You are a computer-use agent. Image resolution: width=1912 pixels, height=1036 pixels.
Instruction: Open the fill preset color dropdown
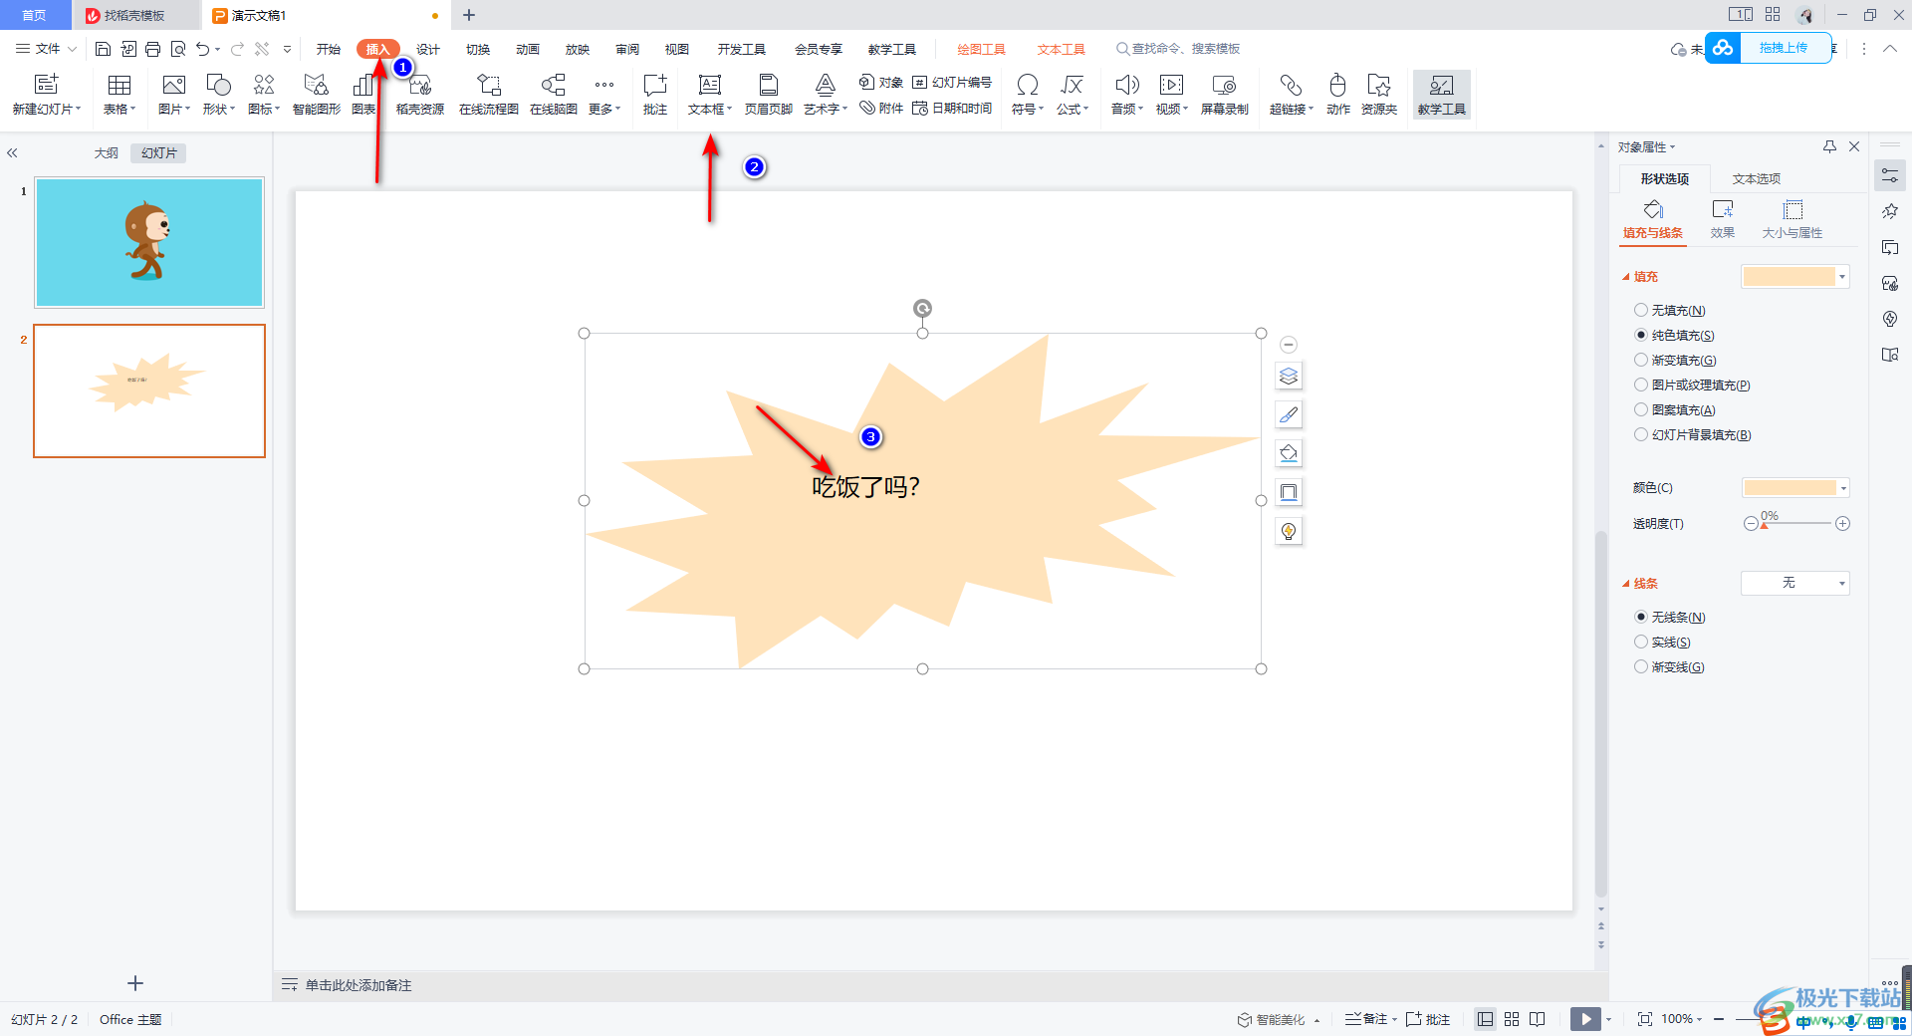pos(1842,277)
